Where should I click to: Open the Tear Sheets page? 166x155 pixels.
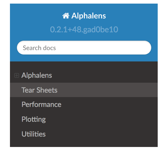click(40, 90)
